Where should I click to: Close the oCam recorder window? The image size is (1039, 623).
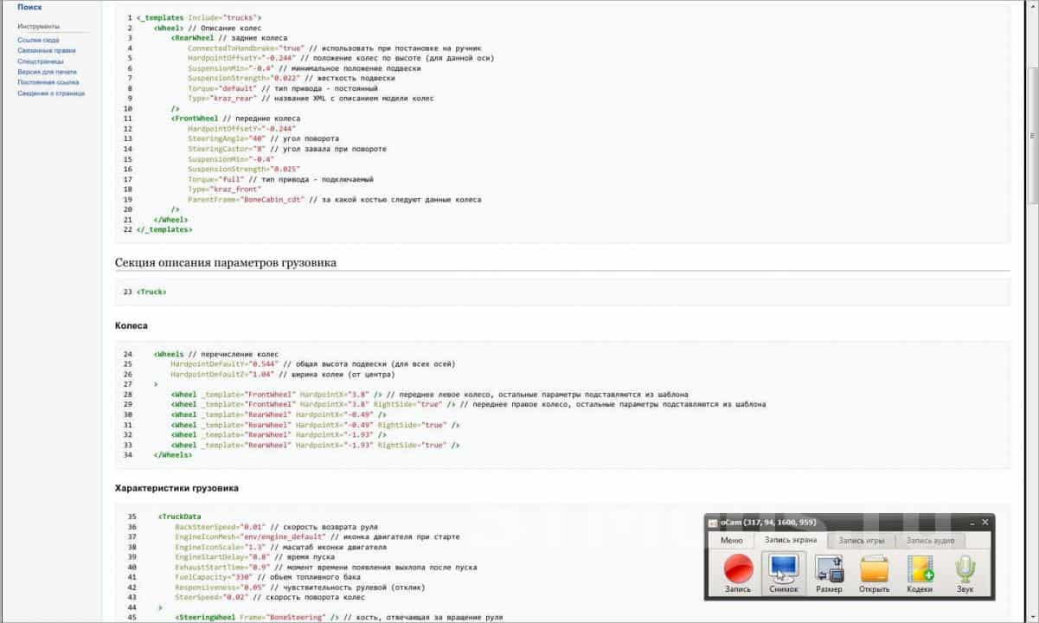pos(984,523)
